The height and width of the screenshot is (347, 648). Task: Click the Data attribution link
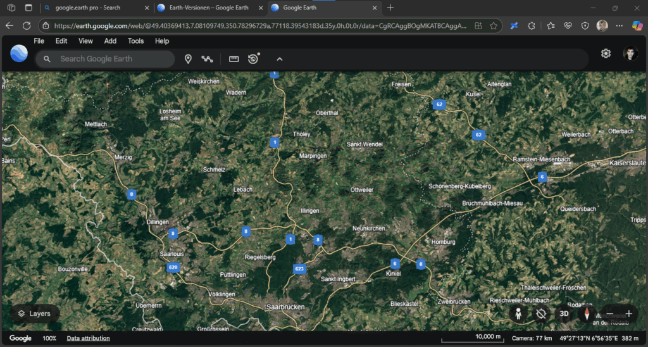pos(88,338)
